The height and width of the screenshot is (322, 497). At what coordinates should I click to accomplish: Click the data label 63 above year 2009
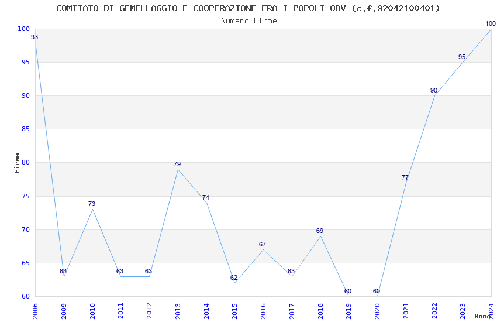pyautogui.click(x=63, y=271)
